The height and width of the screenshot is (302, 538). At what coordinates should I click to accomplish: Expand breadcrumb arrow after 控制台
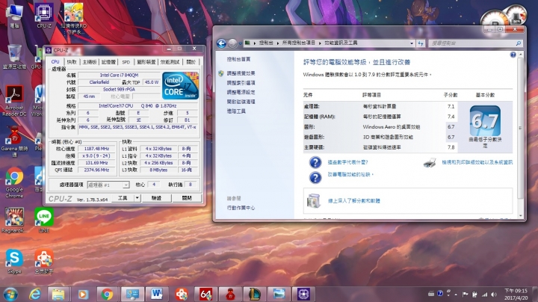277,43
